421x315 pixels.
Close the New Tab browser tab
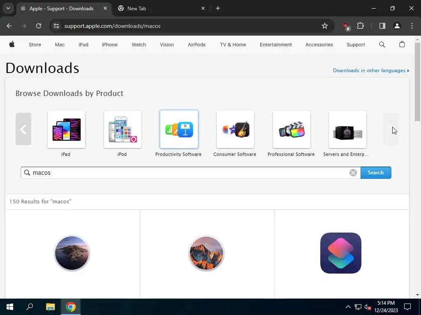click(203, 8)
